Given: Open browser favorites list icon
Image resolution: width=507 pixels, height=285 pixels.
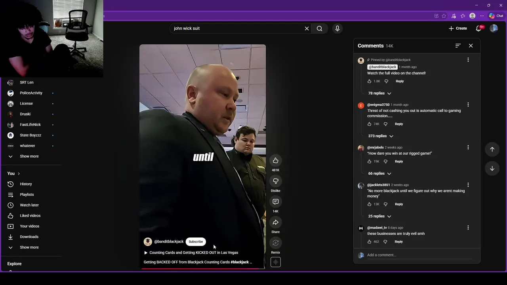Looking at the screenshot, I should click(463, 16).
